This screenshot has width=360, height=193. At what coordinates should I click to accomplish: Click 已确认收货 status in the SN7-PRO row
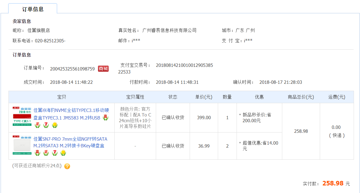(x=173, y=146)
